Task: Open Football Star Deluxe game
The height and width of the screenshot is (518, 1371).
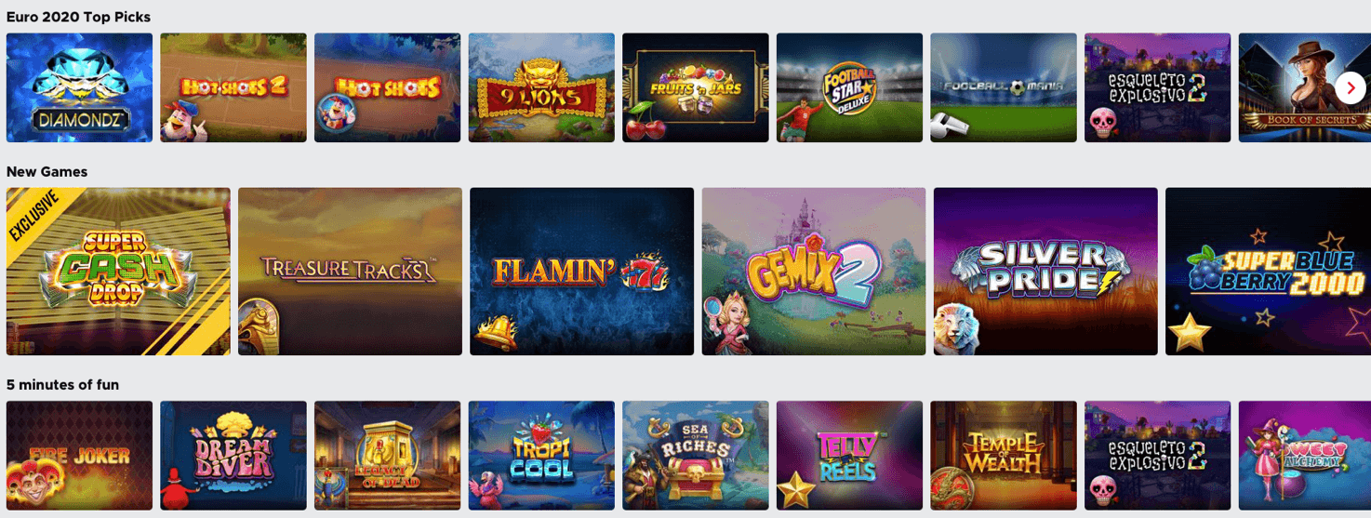Action: point(849,87)
